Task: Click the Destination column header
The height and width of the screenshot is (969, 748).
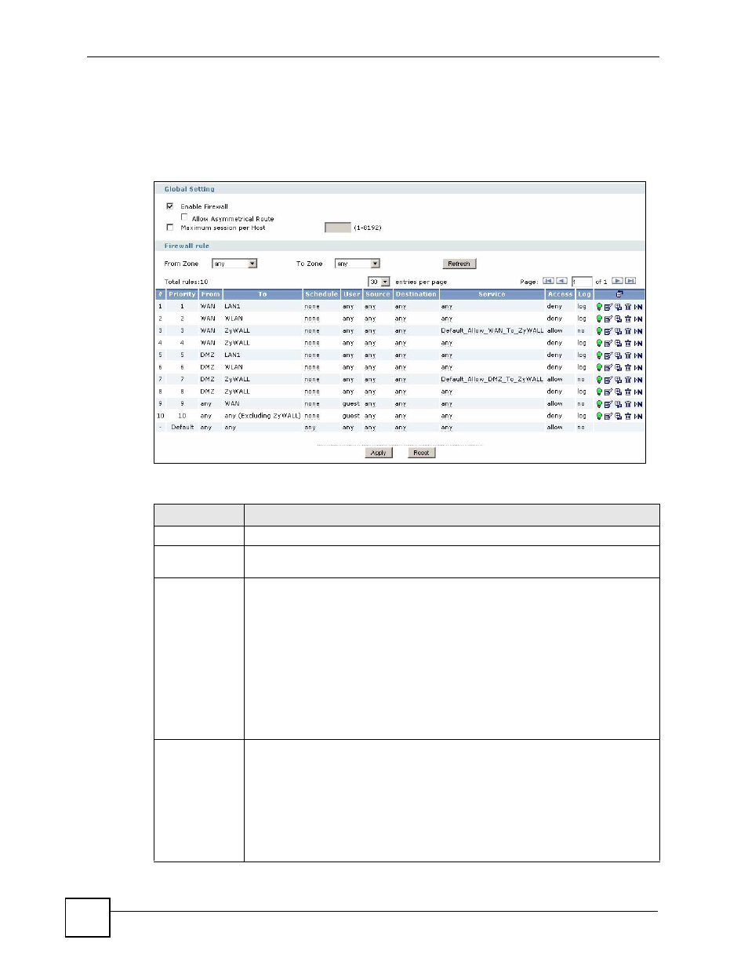Action: [x=416, y=294]
